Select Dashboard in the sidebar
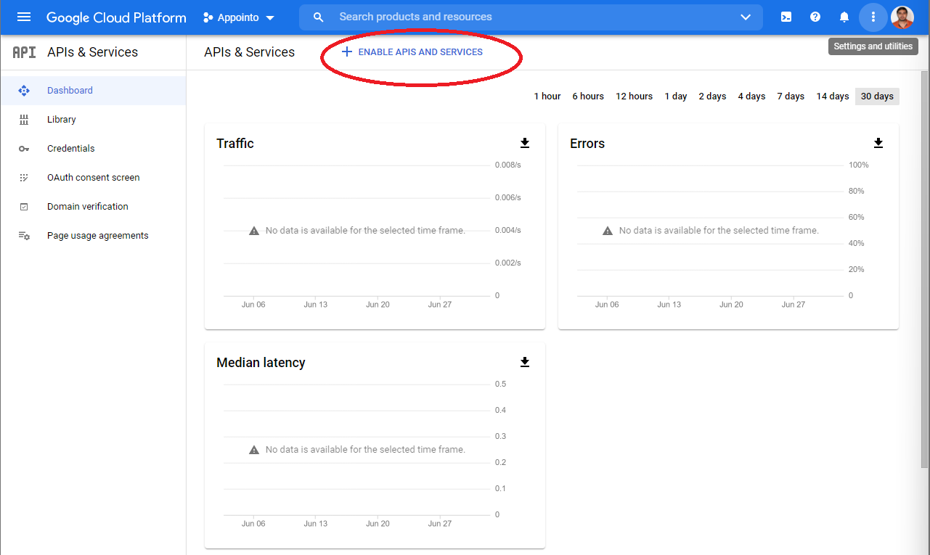 (93, 91)
